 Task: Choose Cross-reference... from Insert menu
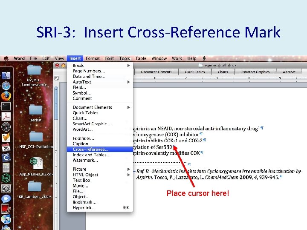point(100,149)
